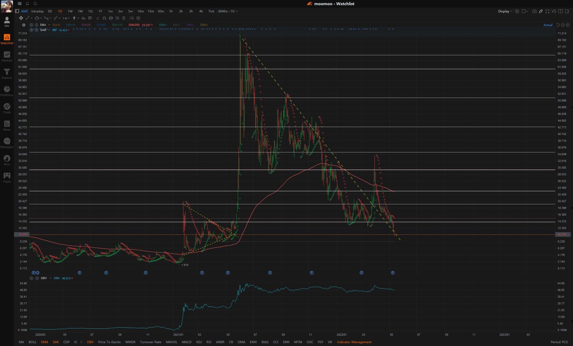Open the notifications bell icon
Screen dimensions: 573x346
click(27, 4)
